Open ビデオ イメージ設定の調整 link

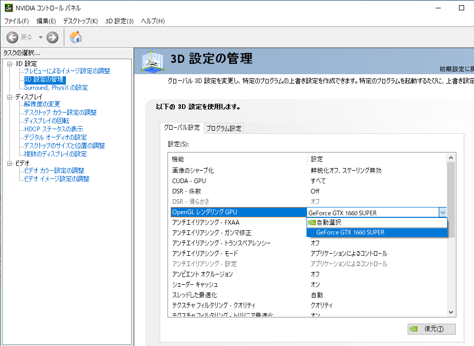point(57,179)
